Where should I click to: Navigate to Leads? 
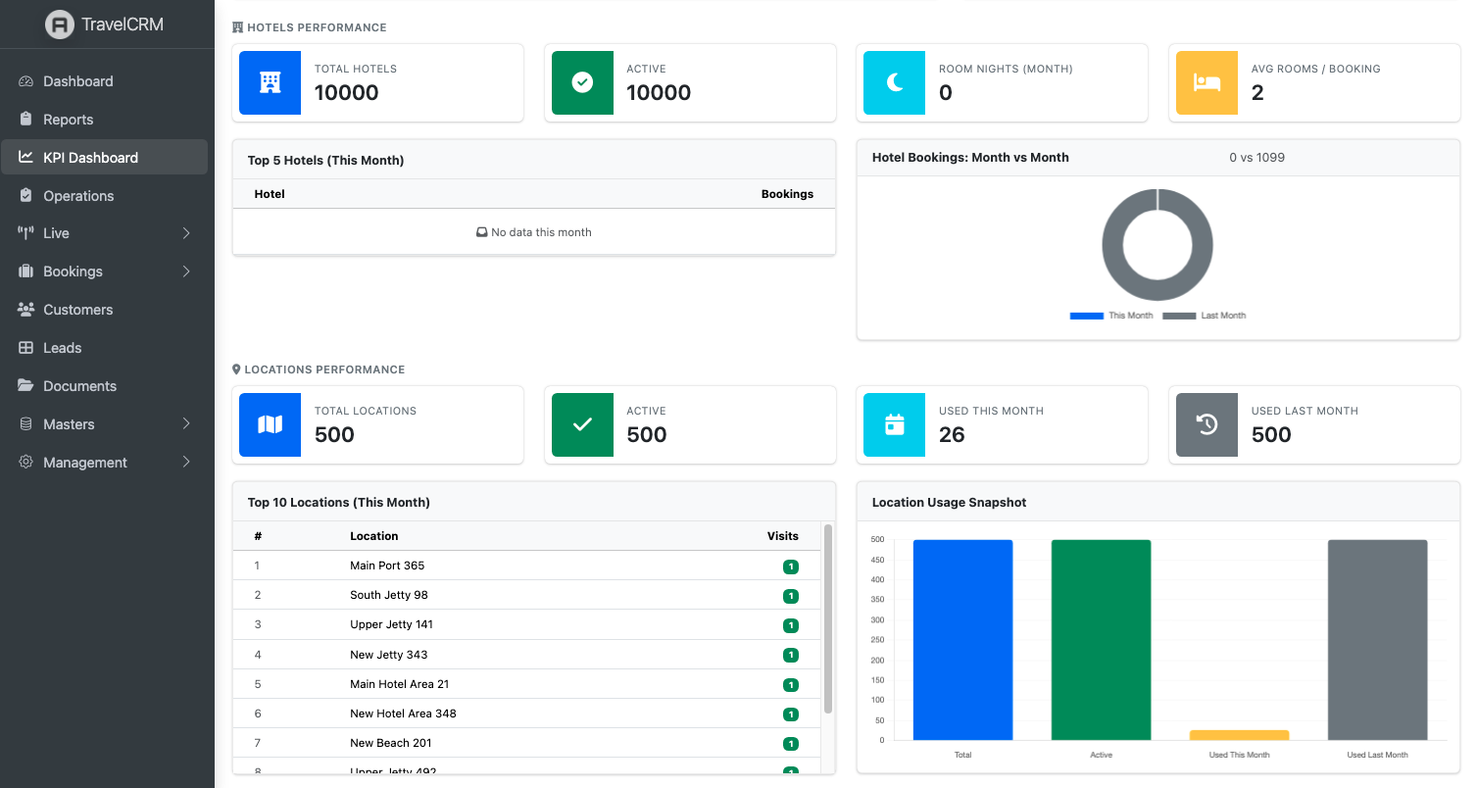pyautogui.click(x=104, y=348)
